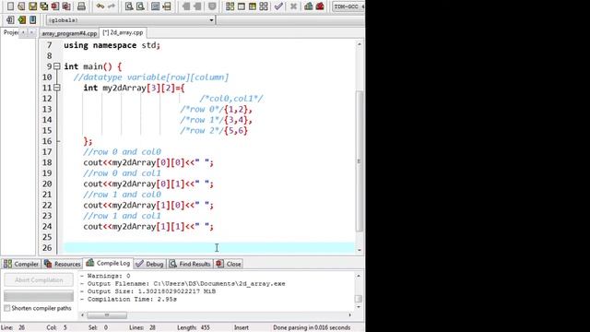Click the editor scroll-down arrow

coord(360,250)
